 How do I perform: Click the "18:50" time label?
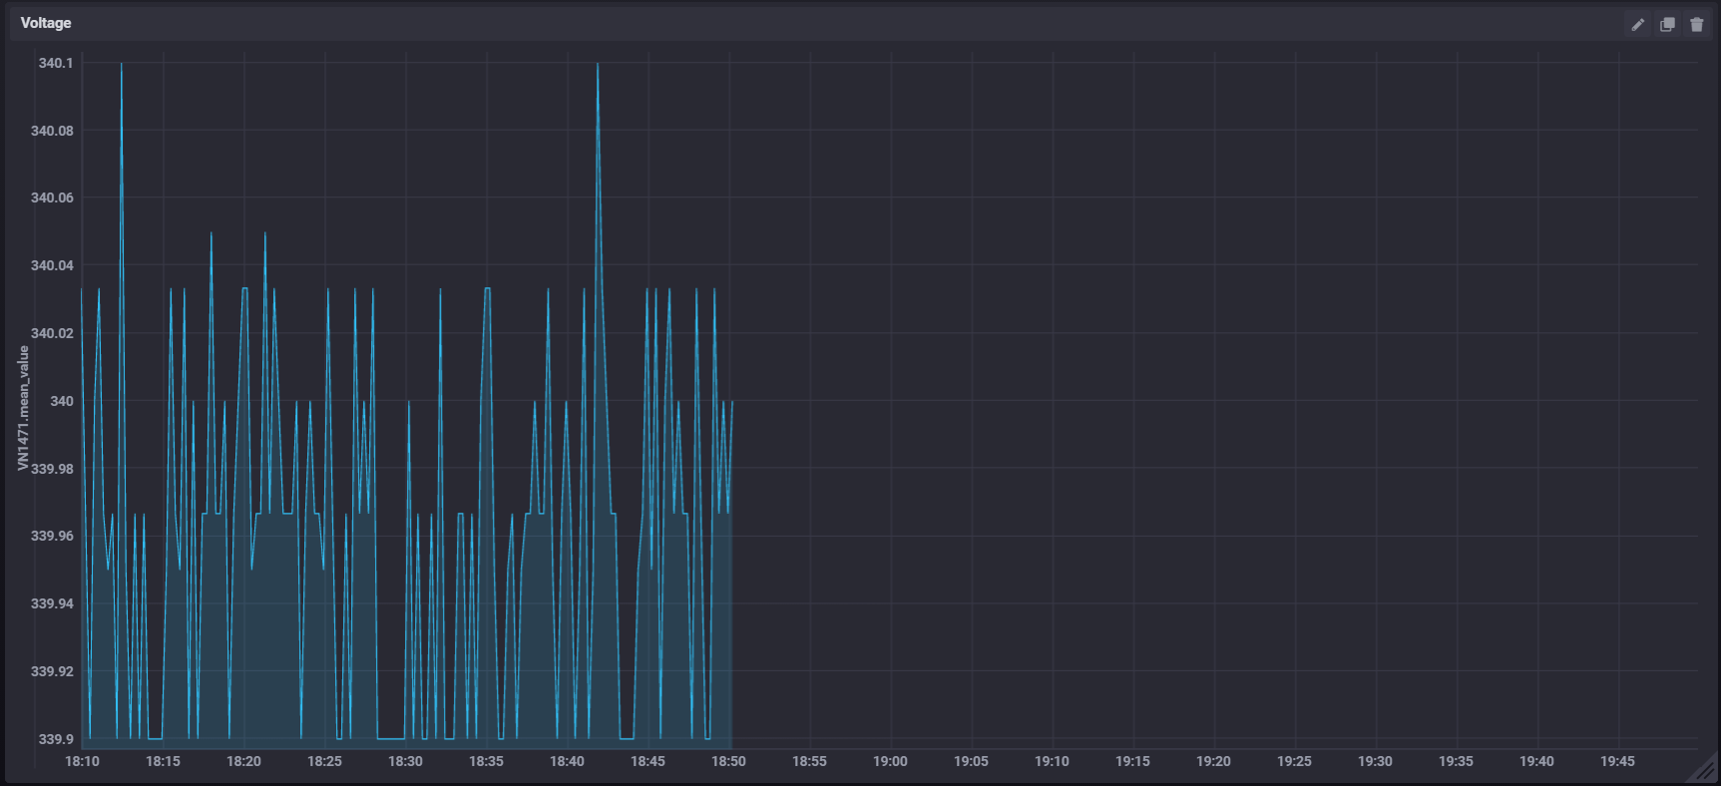point(728,761)
